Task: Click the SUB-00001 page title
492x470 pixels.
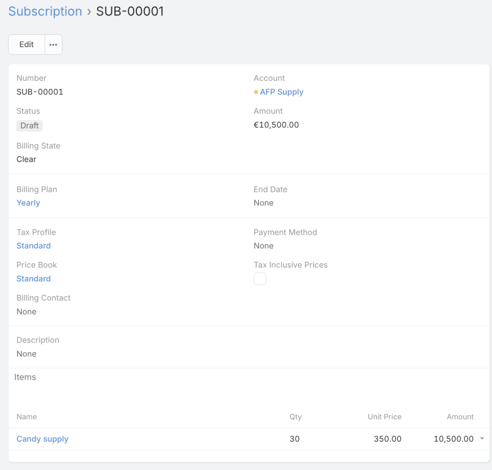Action: (130, 12)
